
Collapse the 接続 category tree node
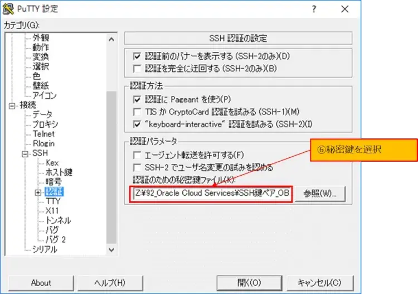pyautogui.click(x=12, y=105)
